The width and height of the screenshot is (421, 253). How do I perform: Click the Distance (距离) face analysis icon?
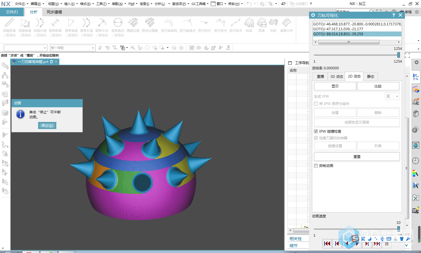point(262,23)
